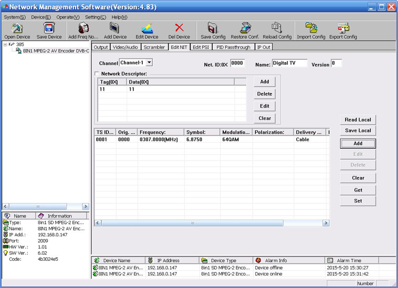This screenshot has width=398, height=288.
Task: Click the Device Name column header in alarm list
Action: (x=118, y=260)
